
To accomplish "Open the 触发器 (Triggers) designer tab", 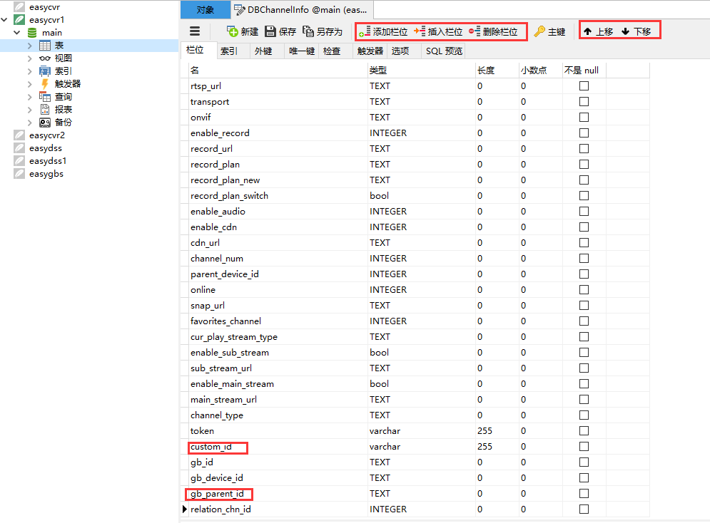I will click(370, 51).
